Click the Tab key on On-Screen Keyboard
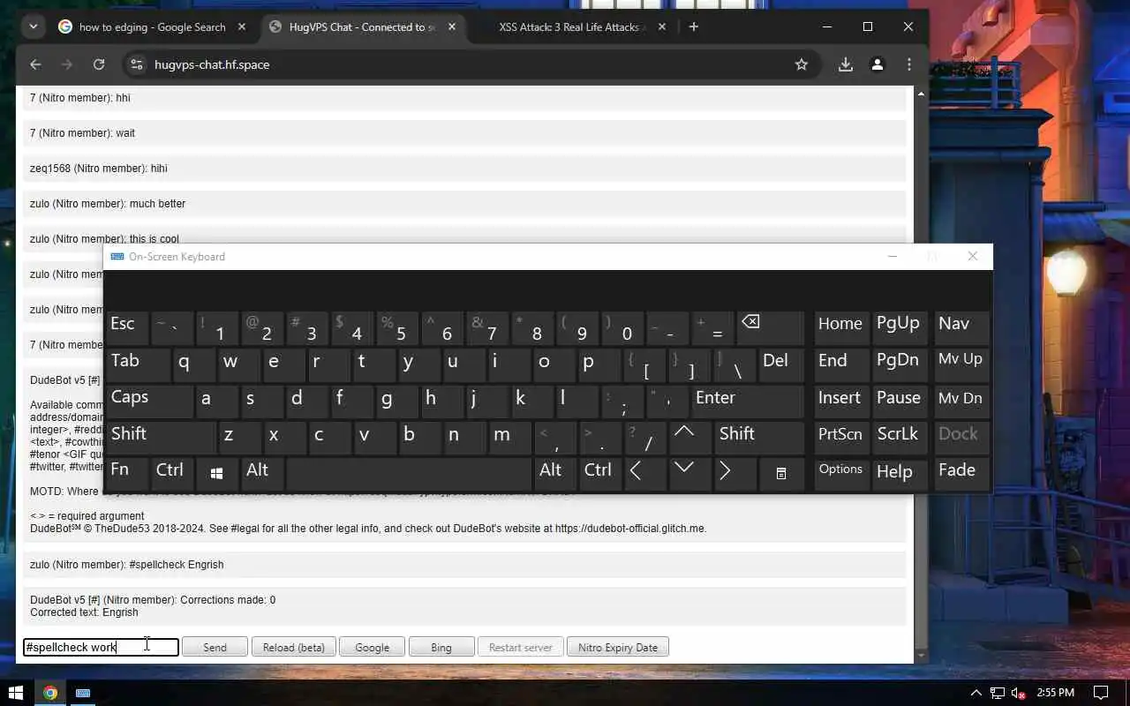 [137, 364]
